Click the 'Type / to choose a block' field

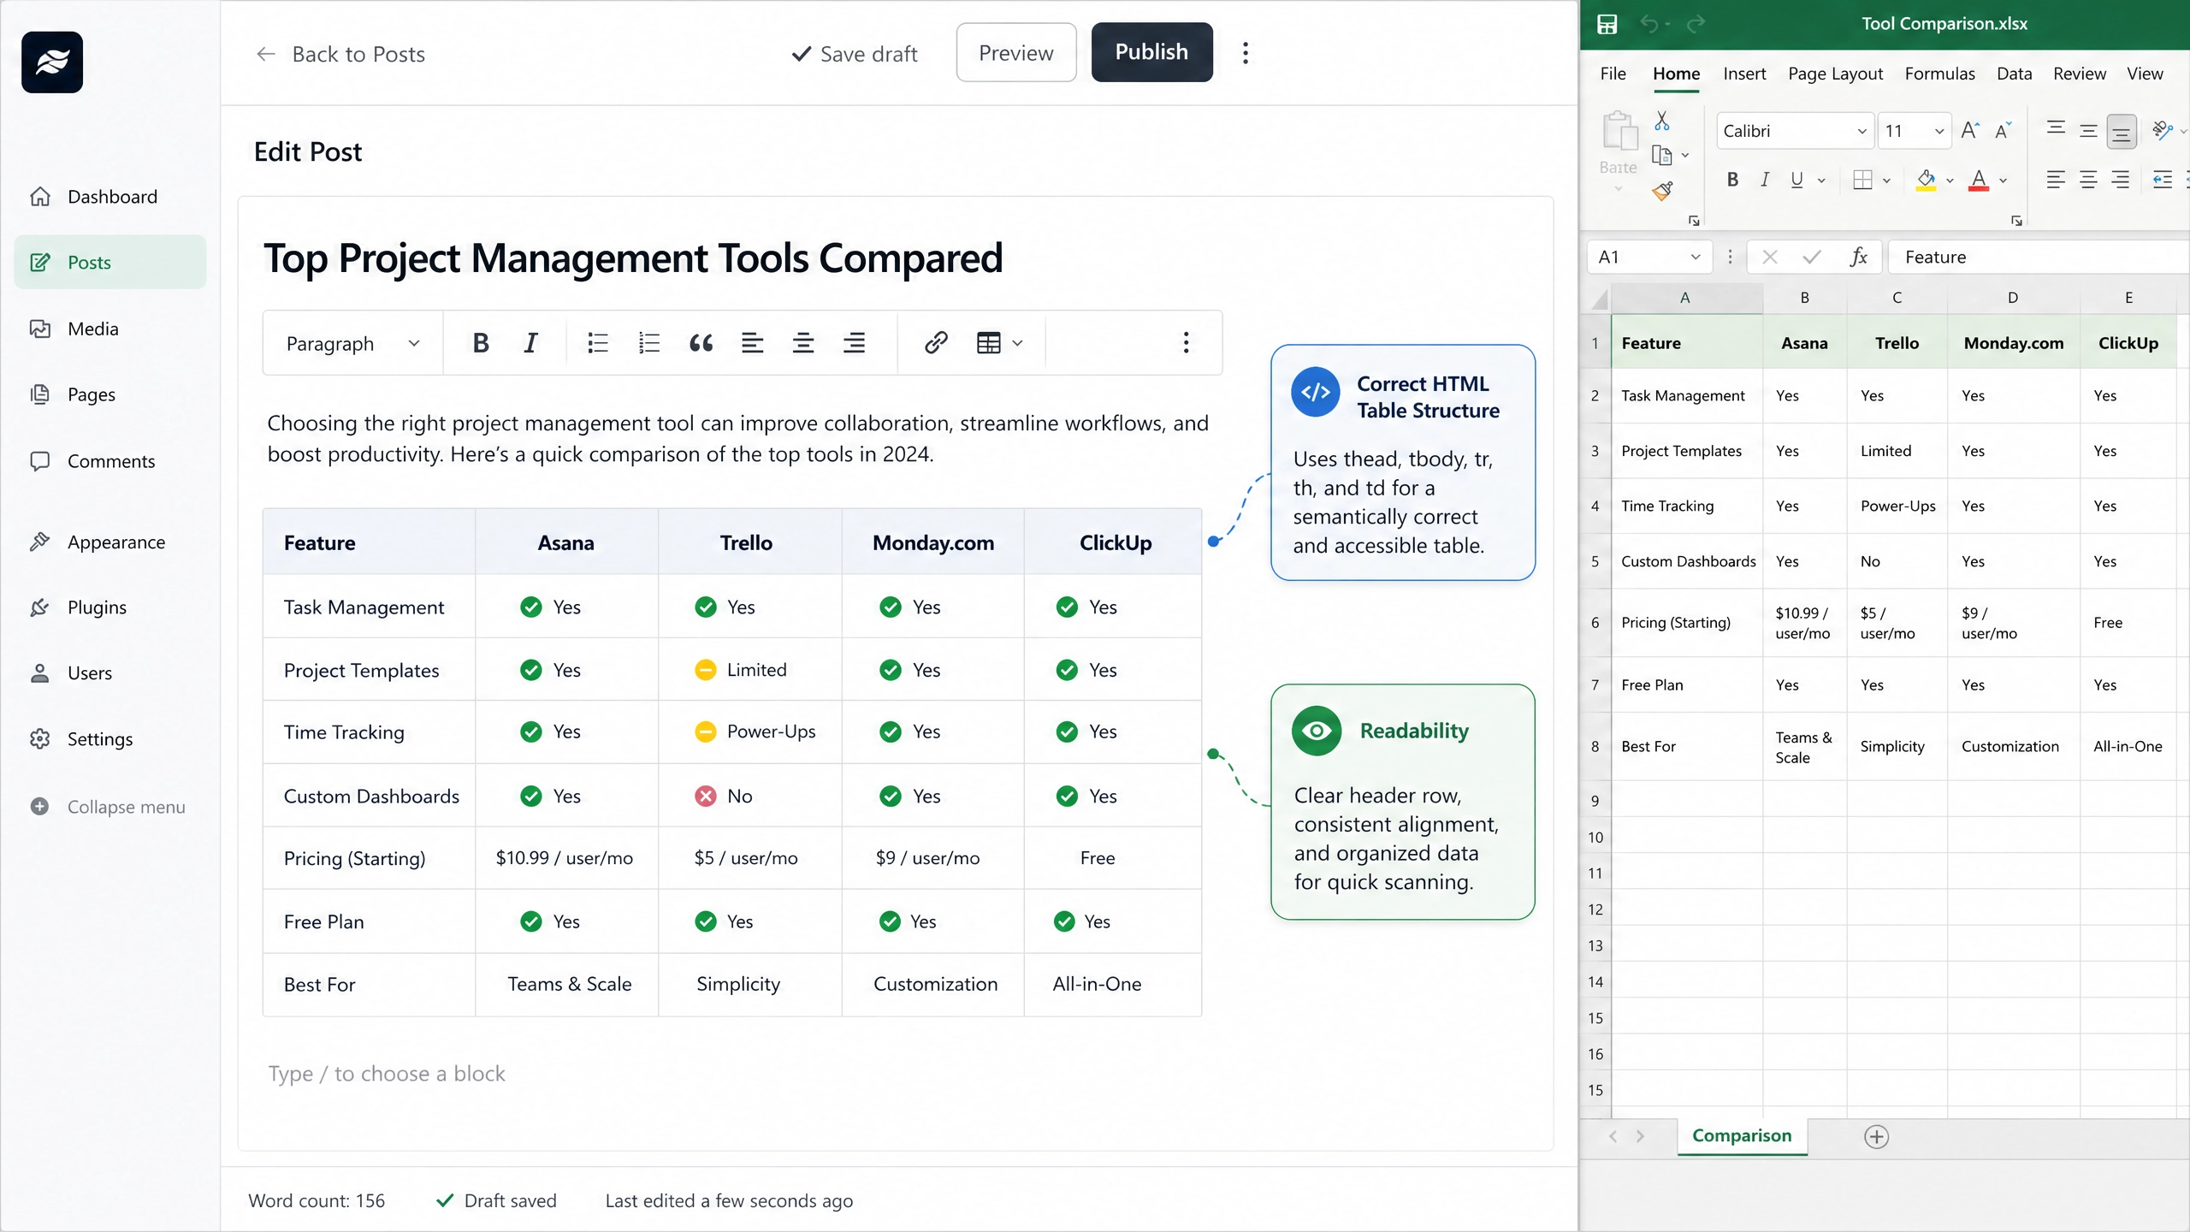(x=387, y=1074)
